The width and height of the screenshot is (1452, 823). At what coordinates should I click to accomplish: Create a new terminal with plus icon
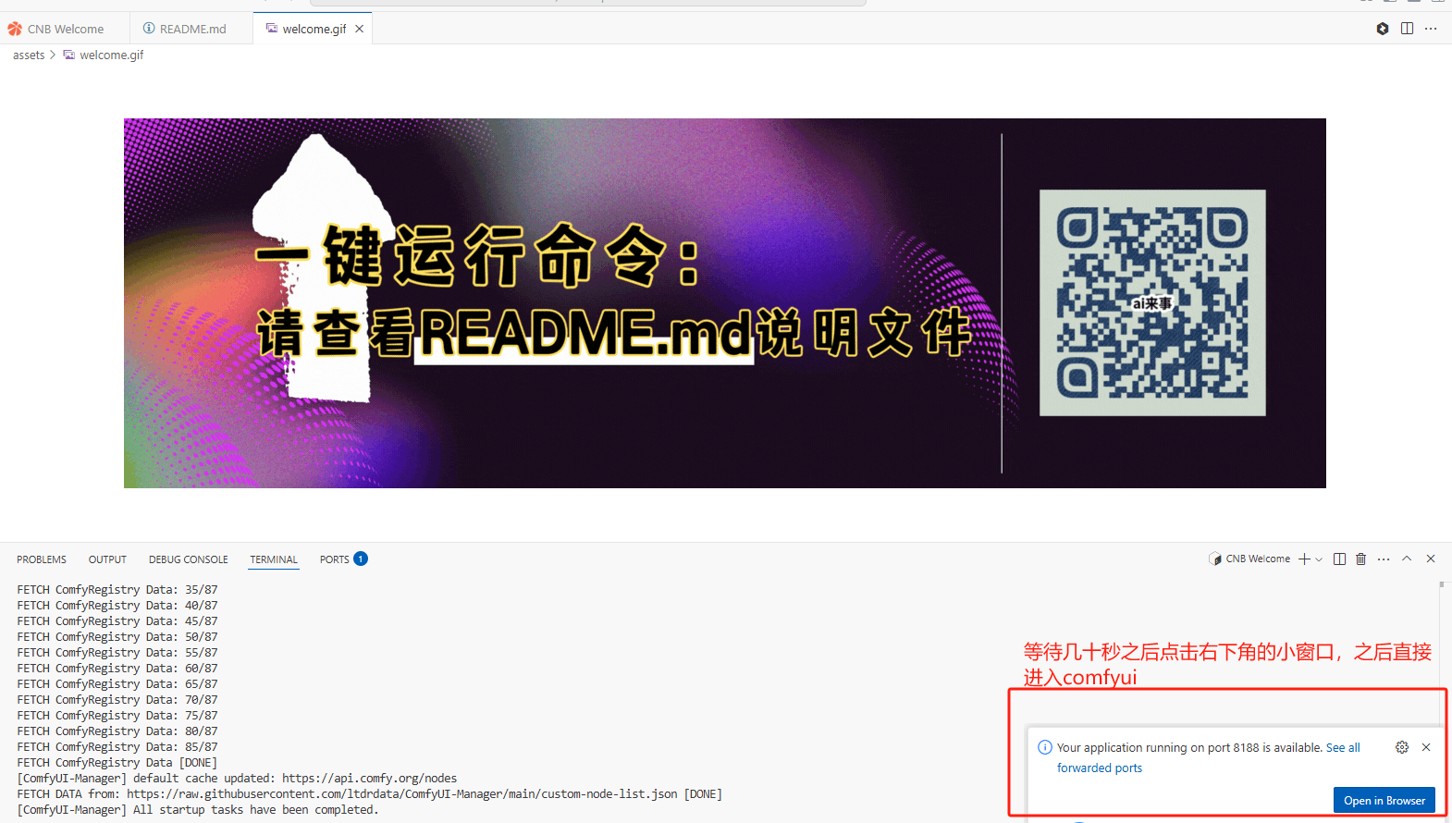click(x=1304, y=559)
